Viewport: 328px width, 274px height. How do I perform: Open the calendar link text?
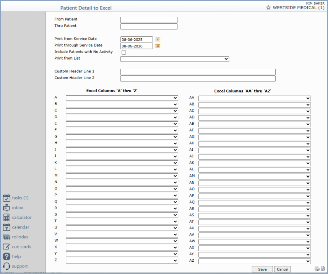tap(21, 227)
